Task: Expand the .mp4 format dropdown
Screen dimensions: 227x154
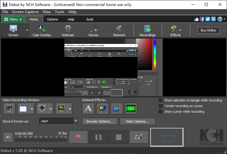Action: click(76, 121)
